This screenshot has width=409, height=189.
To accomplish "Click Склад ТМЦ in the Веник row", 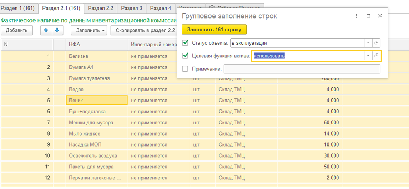I will 247,100.
